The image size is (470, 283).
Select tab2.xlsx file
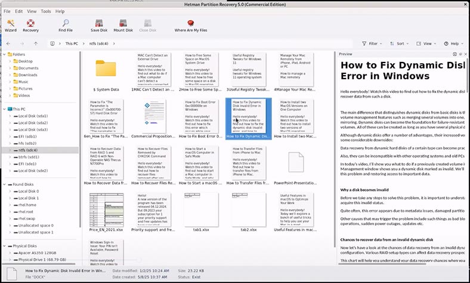(249, 213)
